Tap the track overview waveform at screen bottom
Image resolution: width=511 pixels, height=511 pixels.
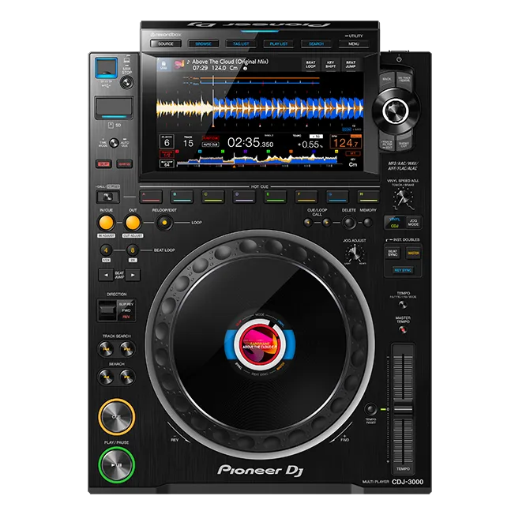pyautogui.click(x=257, y=160)
